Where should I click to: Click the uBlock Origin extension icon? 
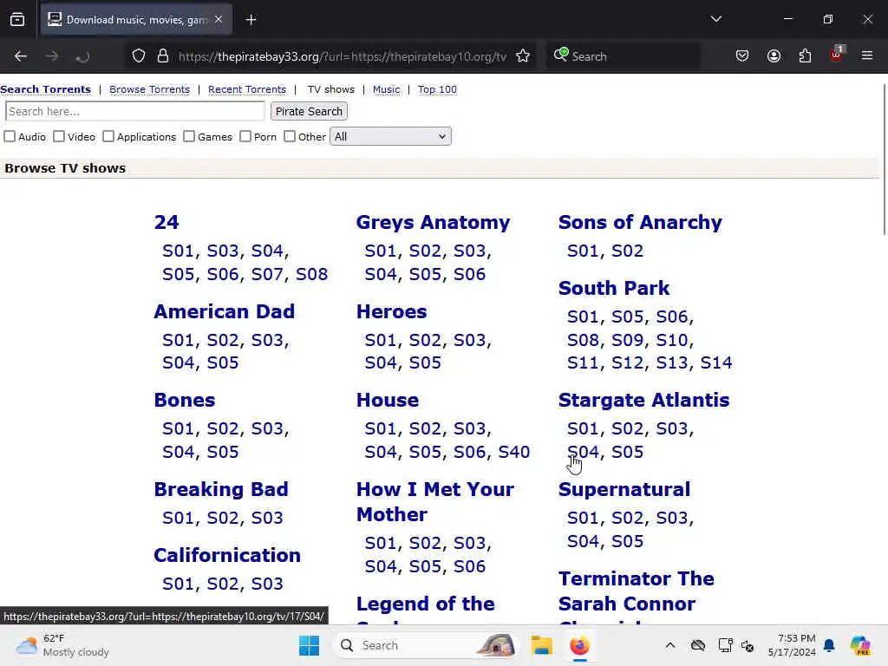pyautogui.click(x=837, y=55)
